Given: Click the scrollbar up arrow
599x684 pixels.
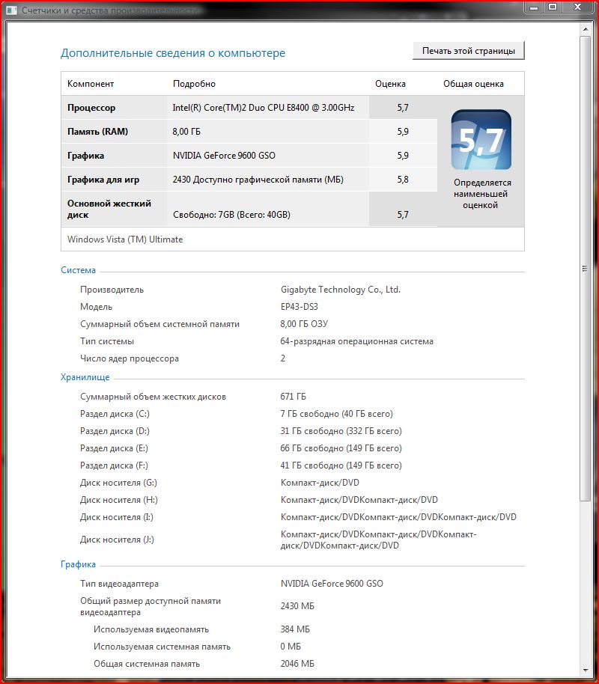Looking at the screenshot, I should [x=586, y=29].
